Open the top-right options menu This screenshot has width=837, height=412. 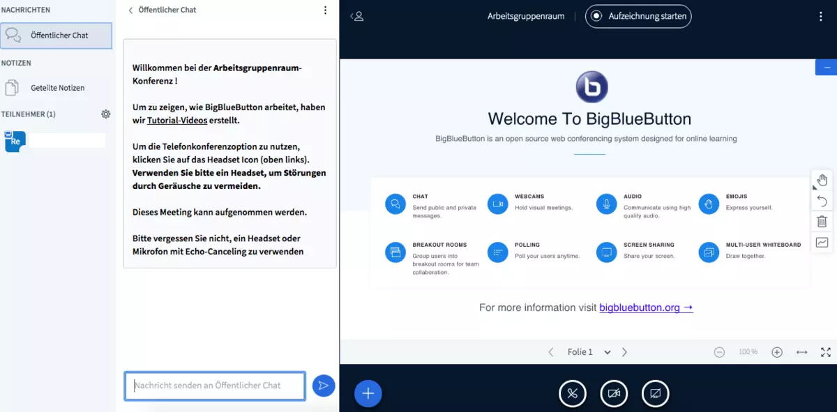pyautogui.click(x=821, y=15)
